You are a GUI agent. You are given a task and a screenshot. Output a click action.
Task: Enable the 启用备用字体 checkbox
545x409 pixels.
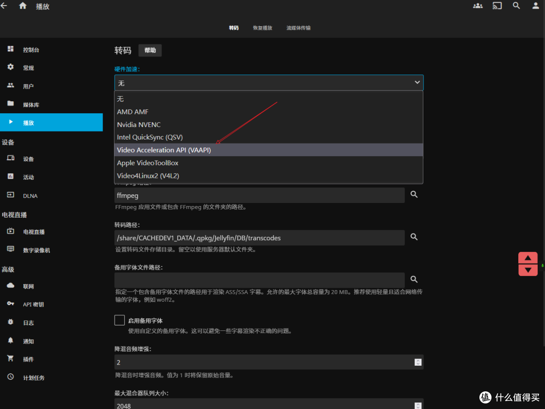(x=120, y=320)
